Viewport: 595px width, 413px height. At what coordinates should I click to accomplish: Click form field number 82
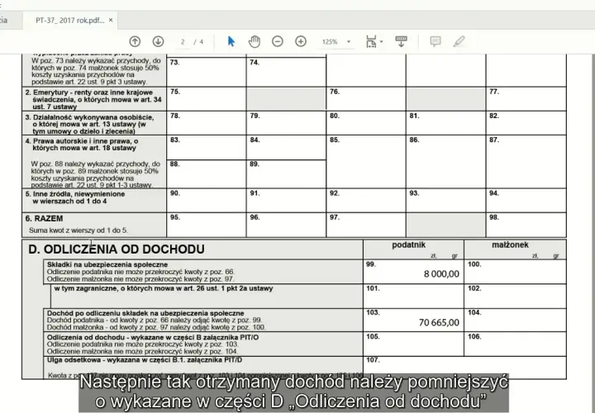pos(526,123)
